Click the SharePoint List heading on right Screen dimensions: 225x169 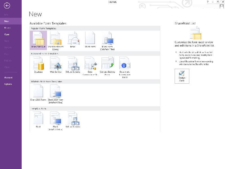click(185, 23)
